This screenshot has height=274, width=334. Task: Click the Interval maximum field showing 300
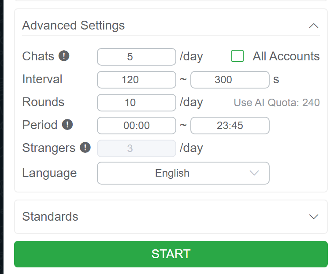(230, 80)
